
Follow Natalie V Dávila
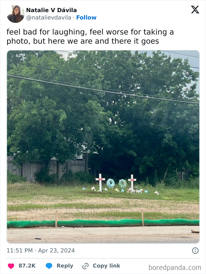[86, 17]
